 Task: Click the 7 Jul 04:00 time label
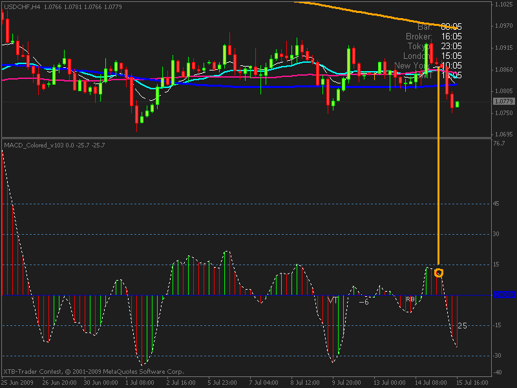[x=264, y=383]
